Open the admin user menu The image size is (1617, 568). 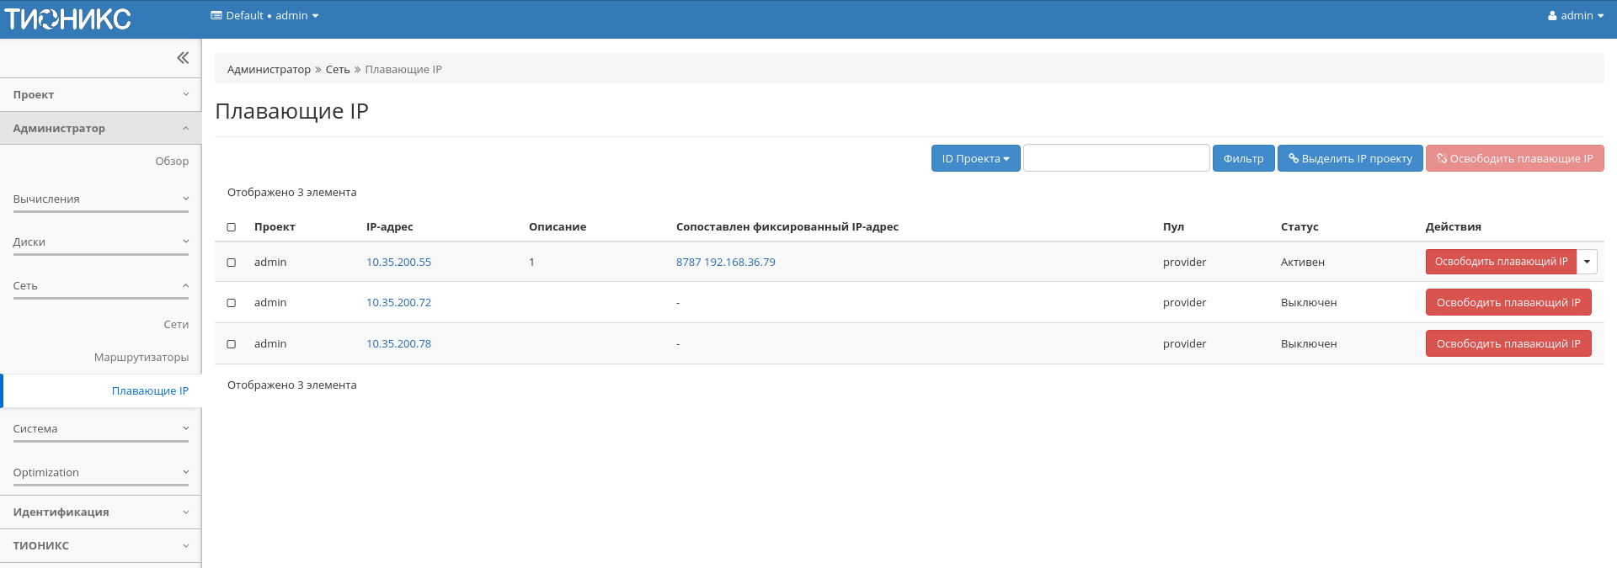pyautogui.click(x=1575, y=15)
